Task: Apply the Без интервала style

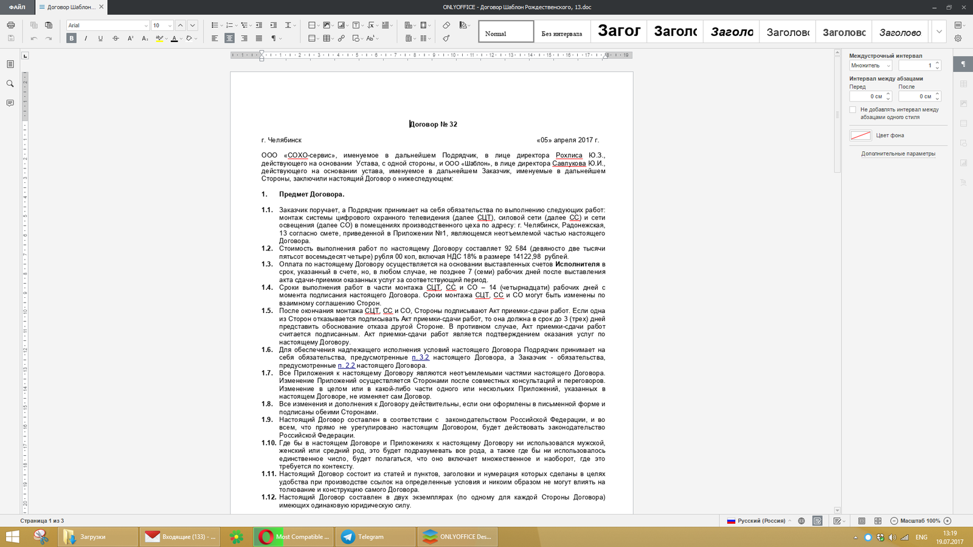Action: 561,32
